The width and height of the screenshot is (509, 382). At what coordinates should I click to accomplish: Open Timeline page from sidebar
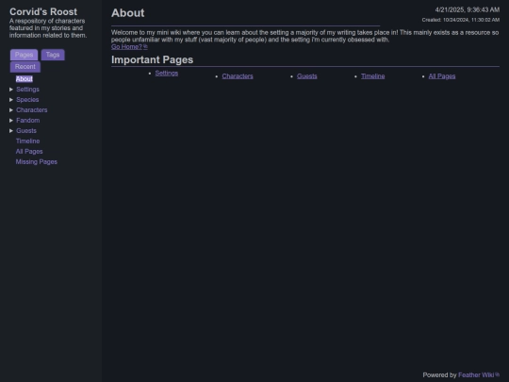pos(28,141)
